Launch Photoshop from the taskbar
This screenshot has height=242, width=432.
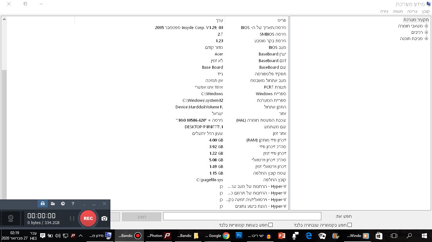239,235
